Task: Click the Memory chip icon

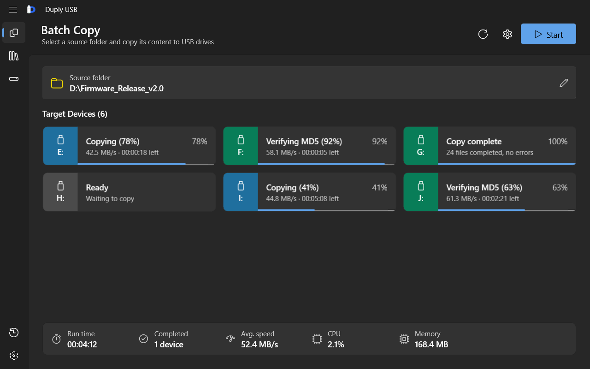Action: point(404,339)
